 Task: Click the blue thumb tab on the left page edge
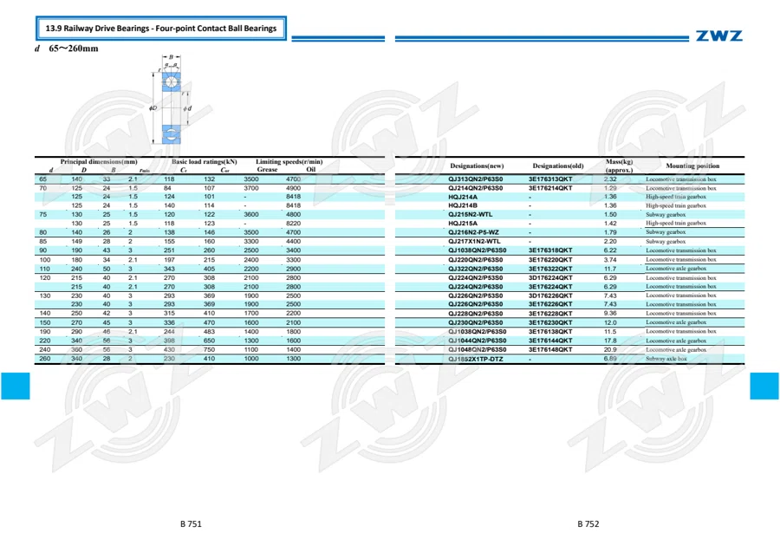tap(16, 386)
